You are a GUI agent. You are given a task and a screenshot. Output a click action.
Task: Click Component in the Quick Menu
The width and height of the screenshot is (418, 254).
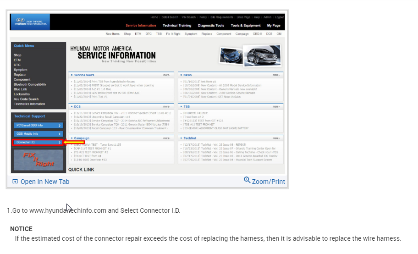22,79
